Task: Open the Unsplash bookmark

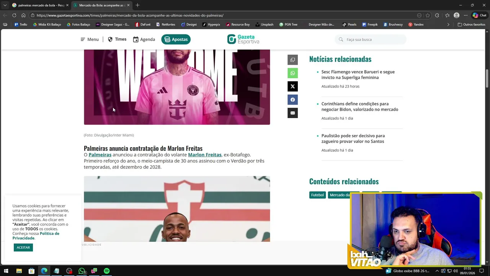Action: 264,25
